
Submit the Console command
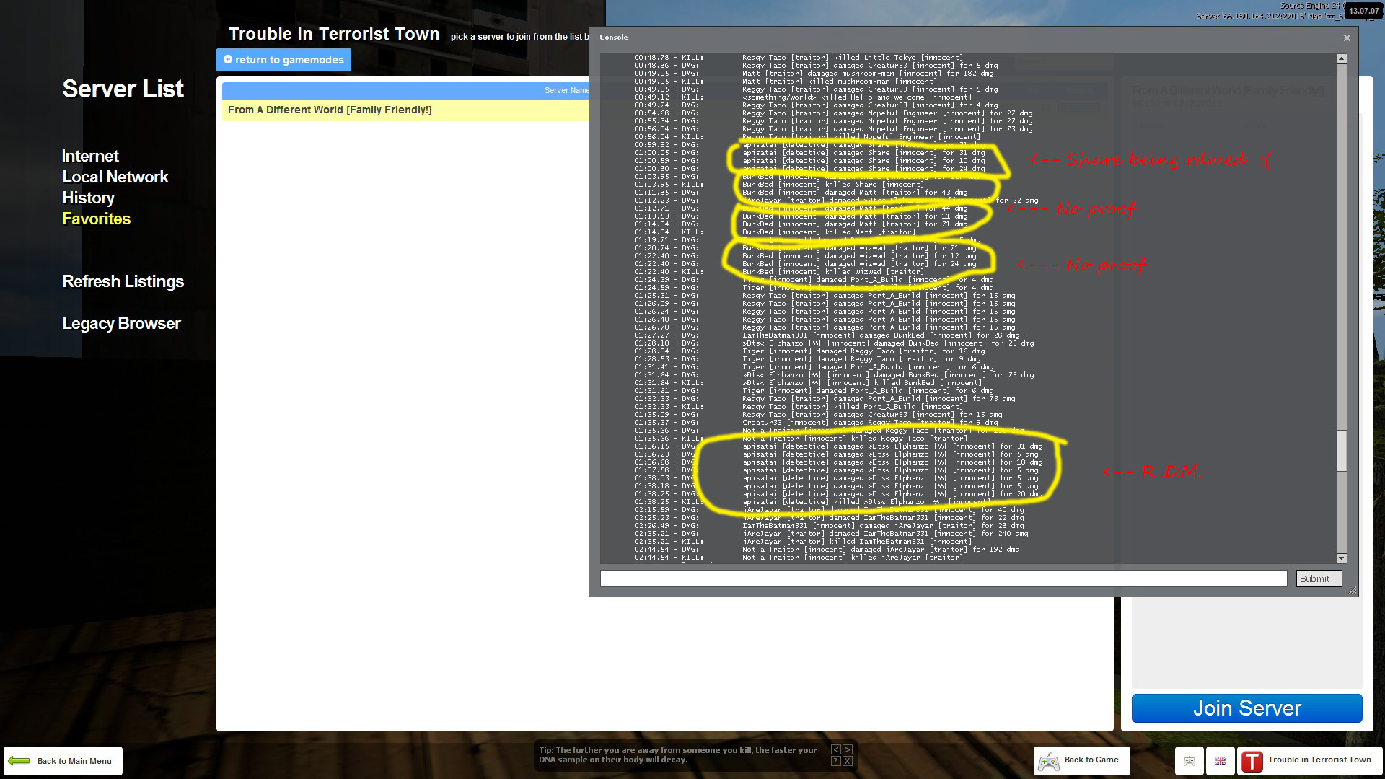pyautogui.click(x=1319, y=578)
